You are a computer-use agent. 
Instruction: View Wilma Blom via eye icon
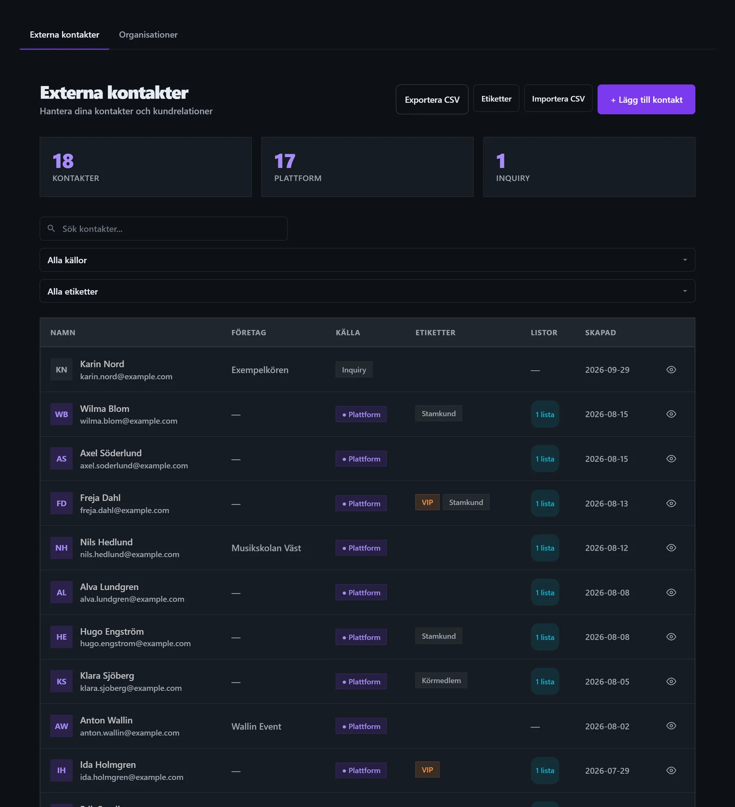pyautogui.click(x=671, y=414)
